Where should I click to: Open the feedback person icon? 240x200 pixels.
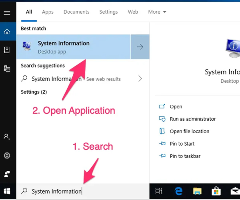pyautogui.click(x=7, y=174)
